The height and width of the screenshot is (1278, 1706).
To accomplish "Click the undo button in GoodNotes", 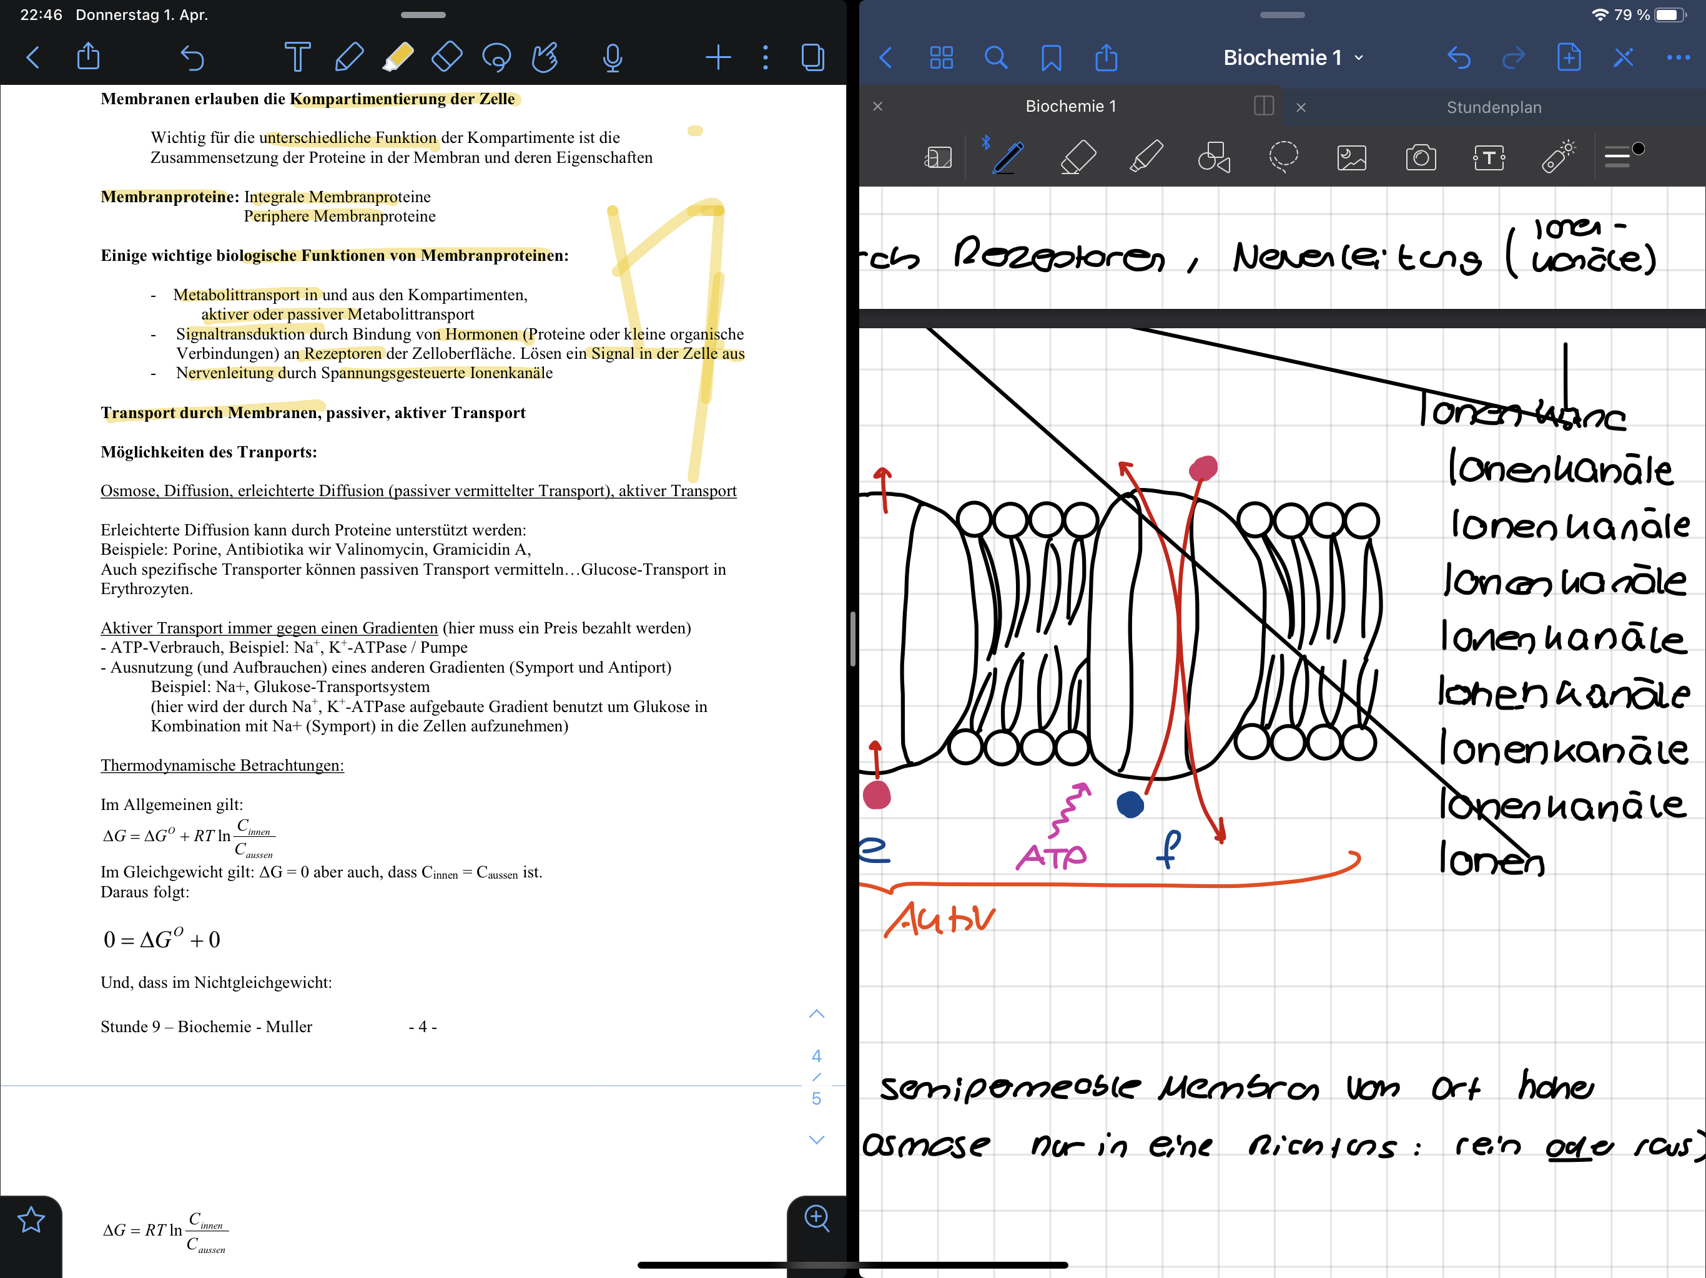I will [x=1459, y=57].
